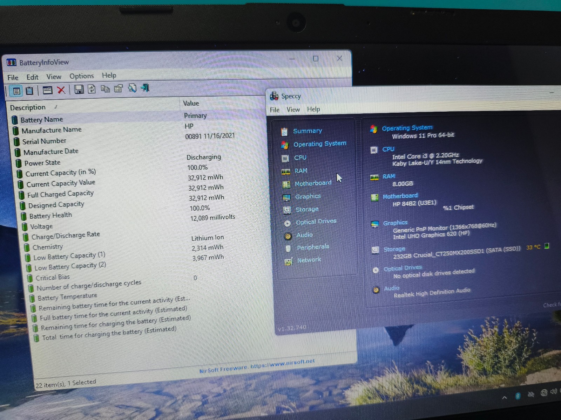Click the Windows 11 Pro 64-bit text

click(423, 135)
